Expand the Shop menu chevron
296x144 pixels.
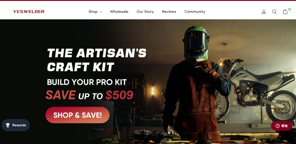pyautogui.click(x=101, y=12)
